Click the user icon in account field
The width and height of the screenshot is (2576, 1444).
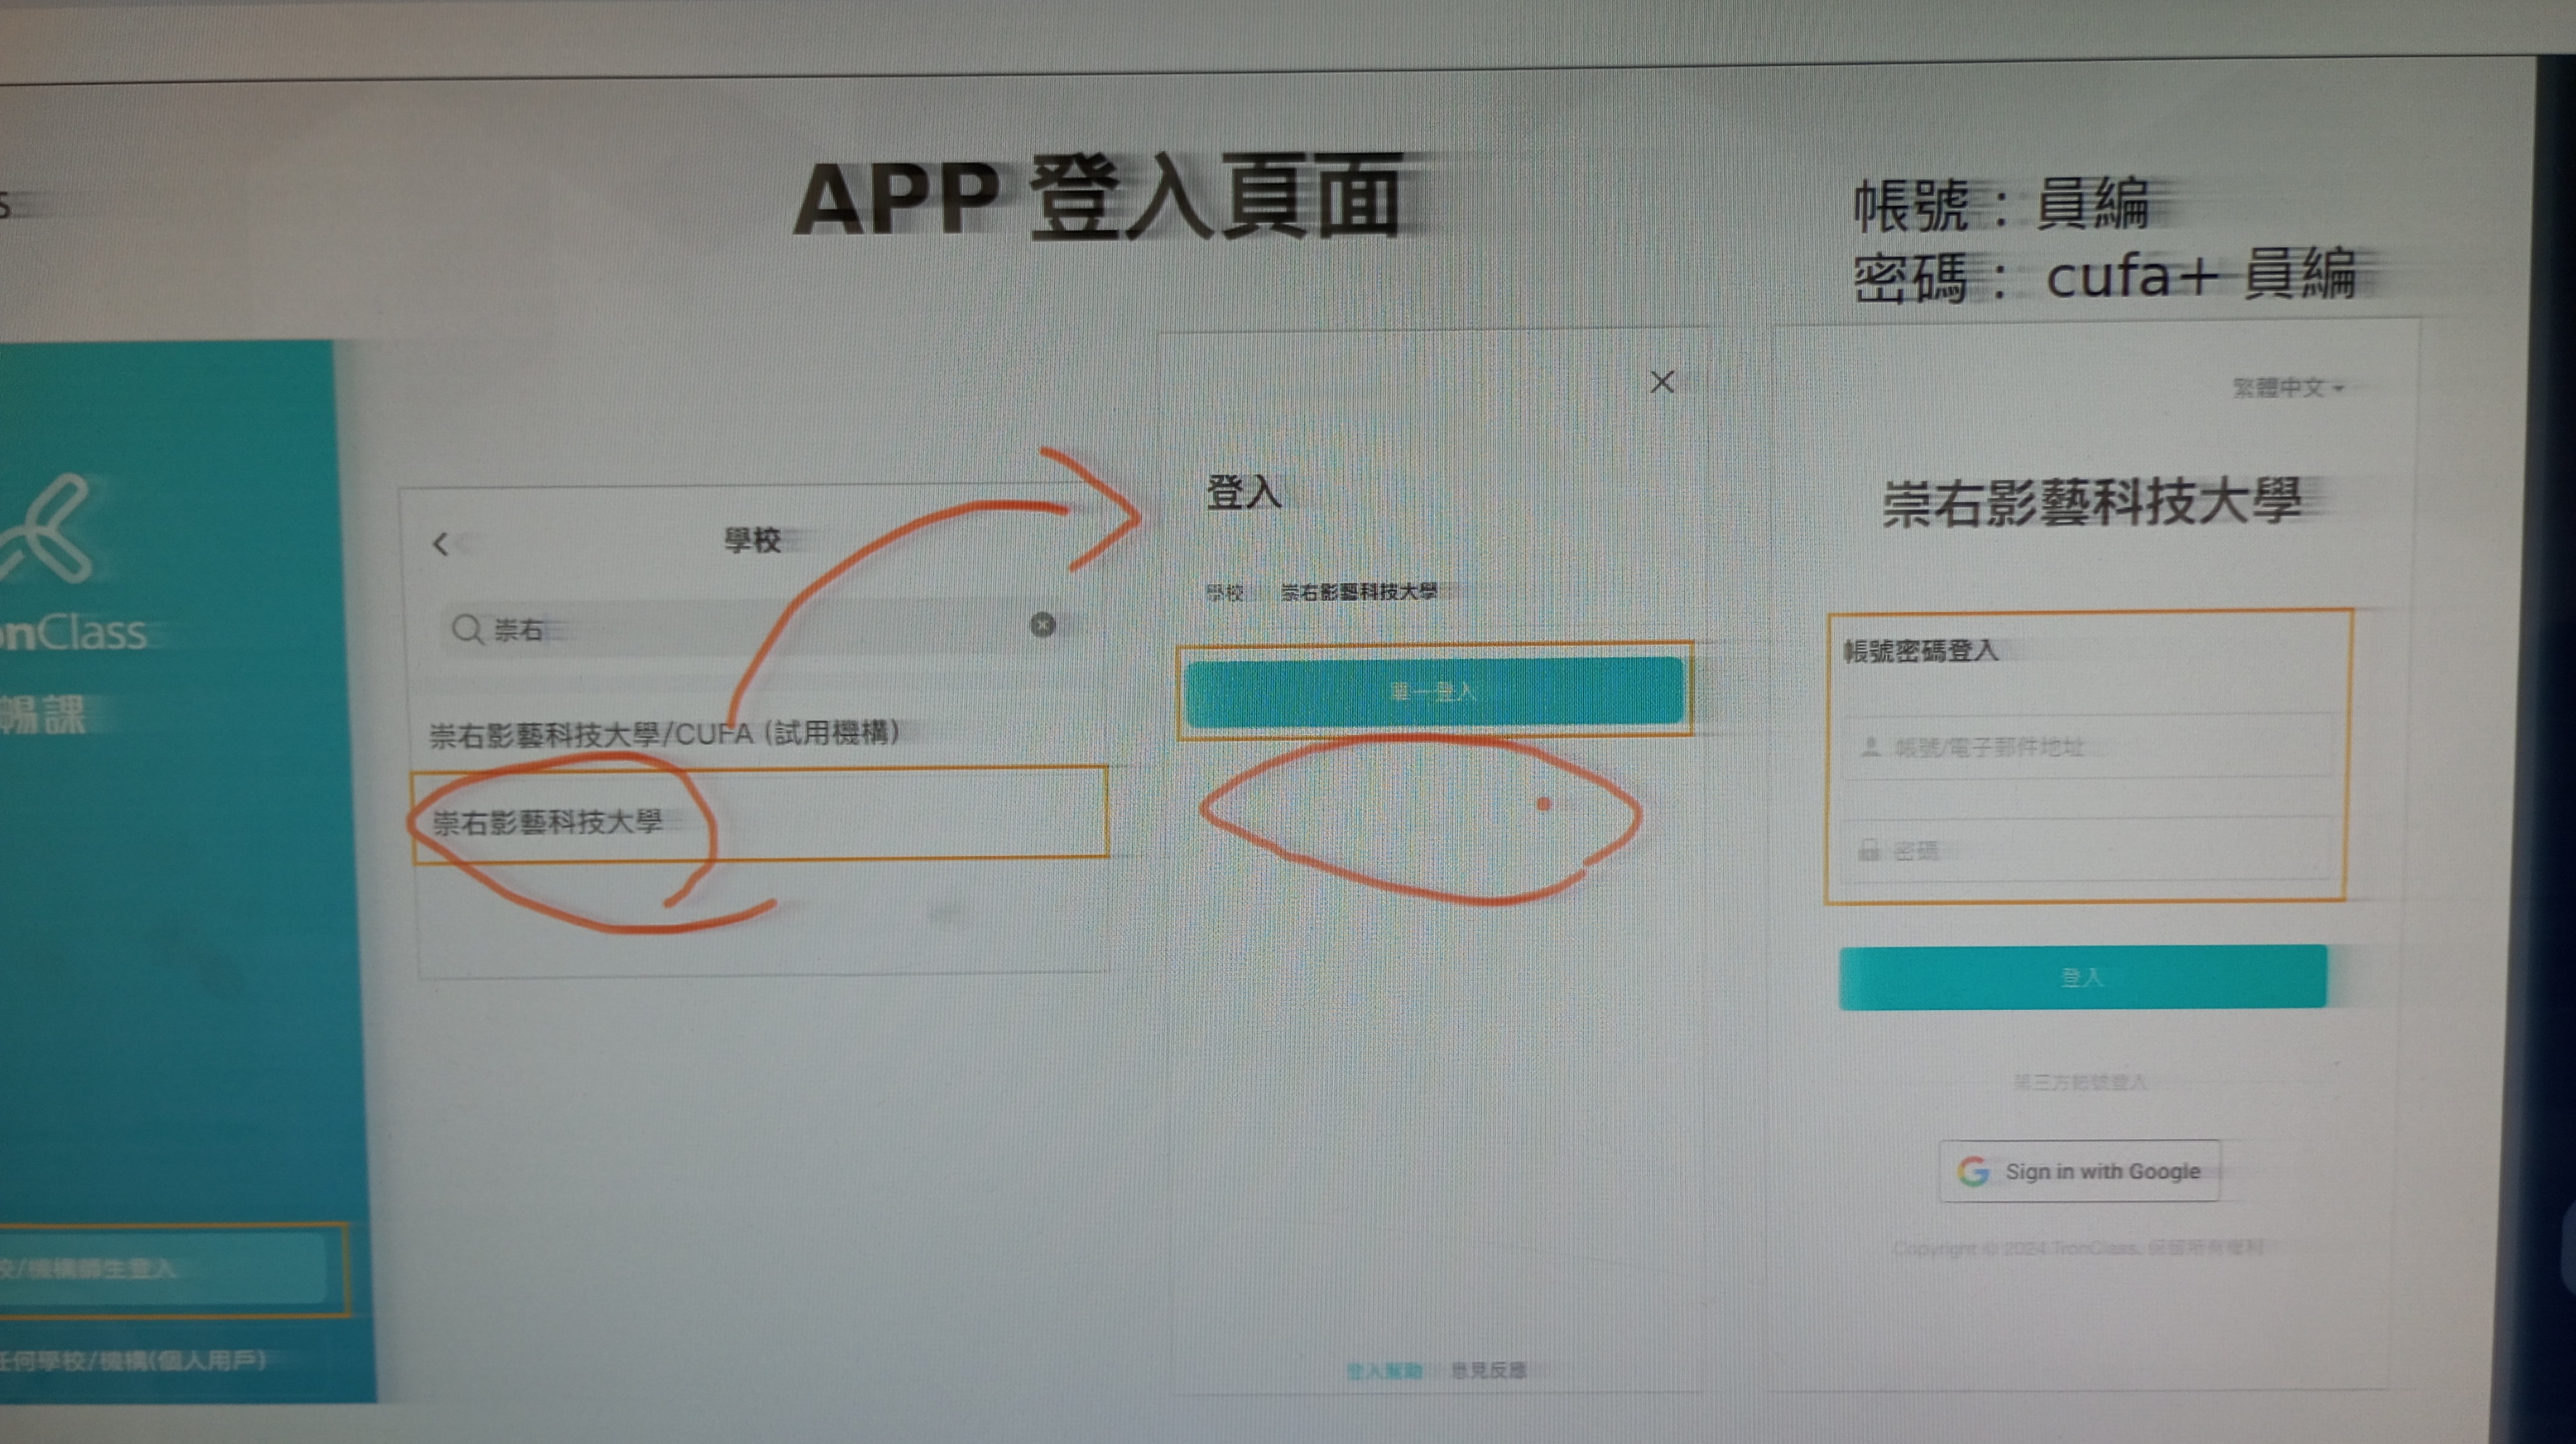[x=1870, y=747]
